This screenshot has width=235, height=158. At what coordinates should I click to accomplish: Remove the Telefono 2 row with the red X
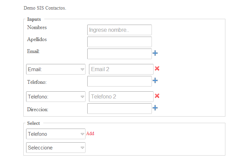click(157, 96)
